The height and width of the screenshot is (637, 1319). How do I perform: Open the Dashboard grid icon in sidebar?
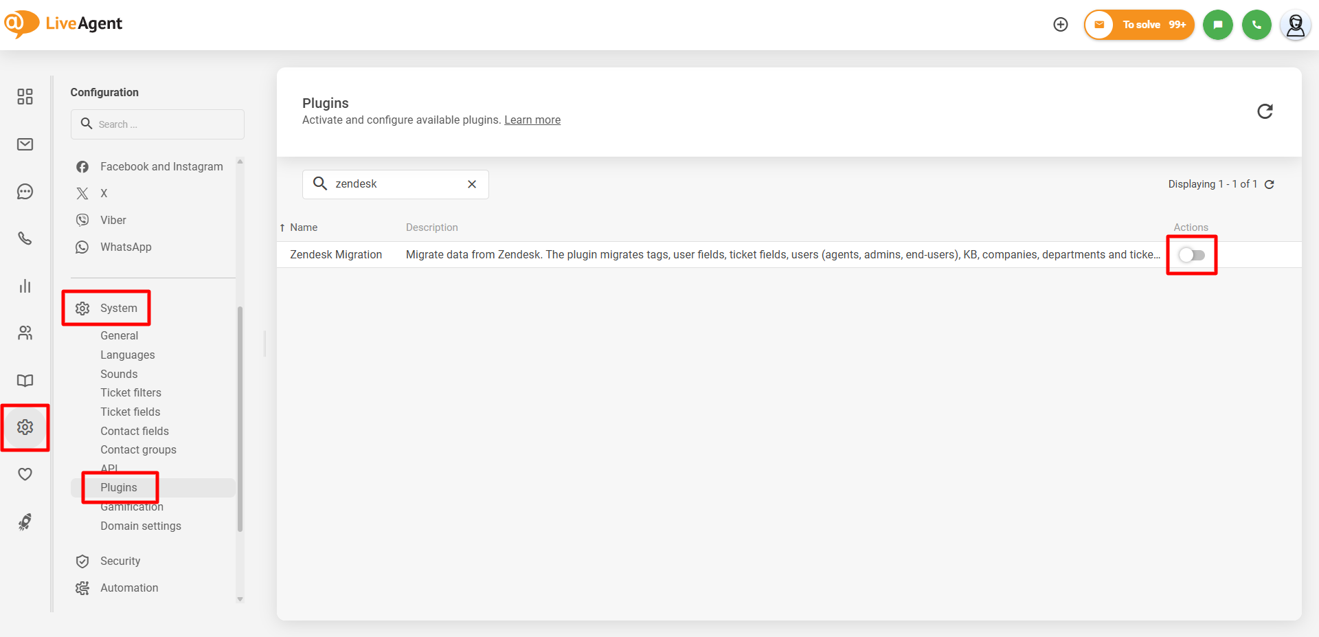click(x=25, y=97)
